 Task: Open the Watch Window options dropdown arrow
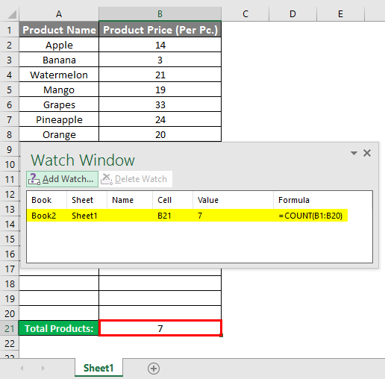pos(354,153)
